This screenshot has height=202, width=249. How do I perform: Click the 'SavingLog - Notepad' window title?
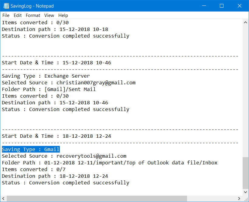pos(32,6)
